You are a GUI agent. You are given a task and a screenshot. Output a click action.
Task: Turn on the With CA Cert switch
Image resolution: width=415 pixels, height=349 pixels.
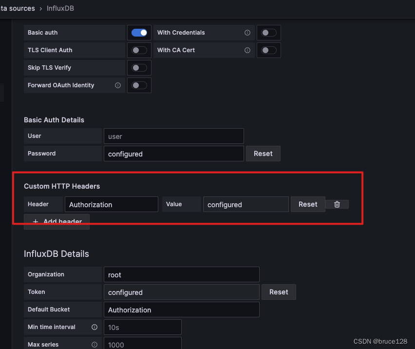click(x=269, y=50)
